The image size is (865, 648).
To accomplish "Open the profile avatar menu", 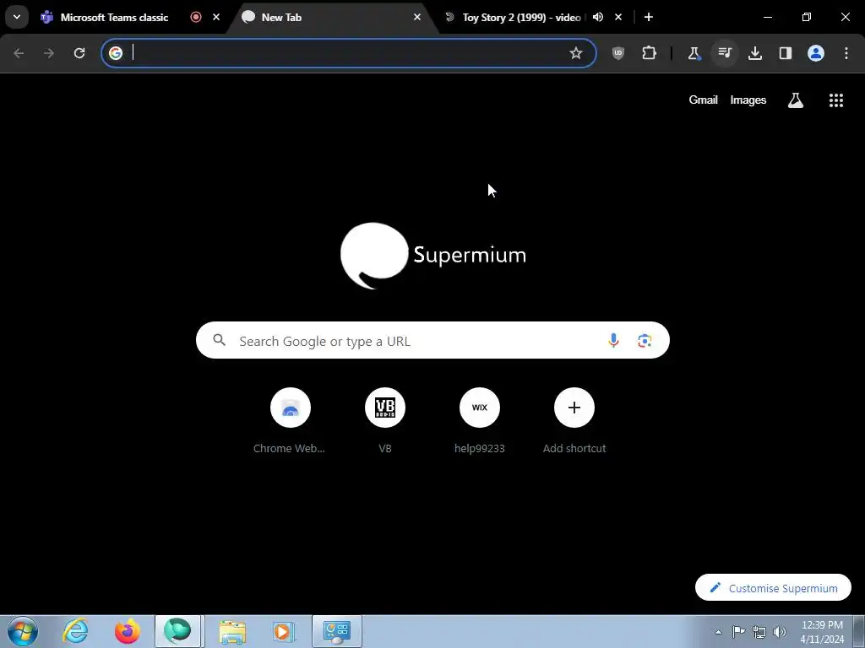I will [816, 53].
